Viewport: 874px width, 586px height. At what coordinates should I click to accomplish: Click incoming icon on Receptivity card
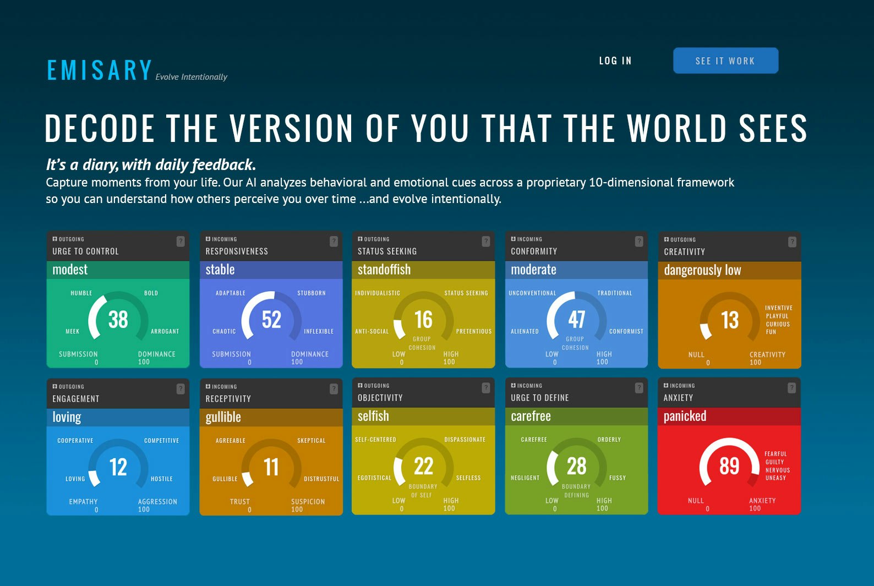tap(208, 386)
